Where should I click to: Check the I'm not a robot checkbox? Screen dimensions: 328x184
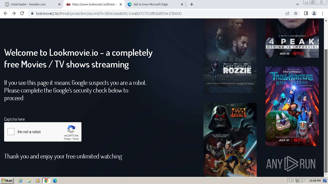pyautogui.click(x=11, y=132)
